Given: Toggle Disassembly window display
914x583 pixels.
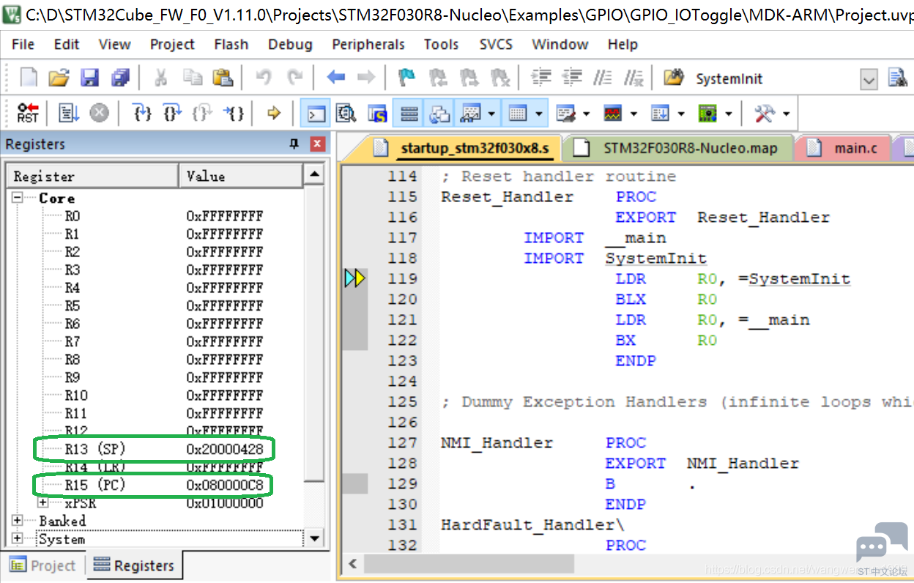Looking at the screenshot, I should click(x=346, y=114).
